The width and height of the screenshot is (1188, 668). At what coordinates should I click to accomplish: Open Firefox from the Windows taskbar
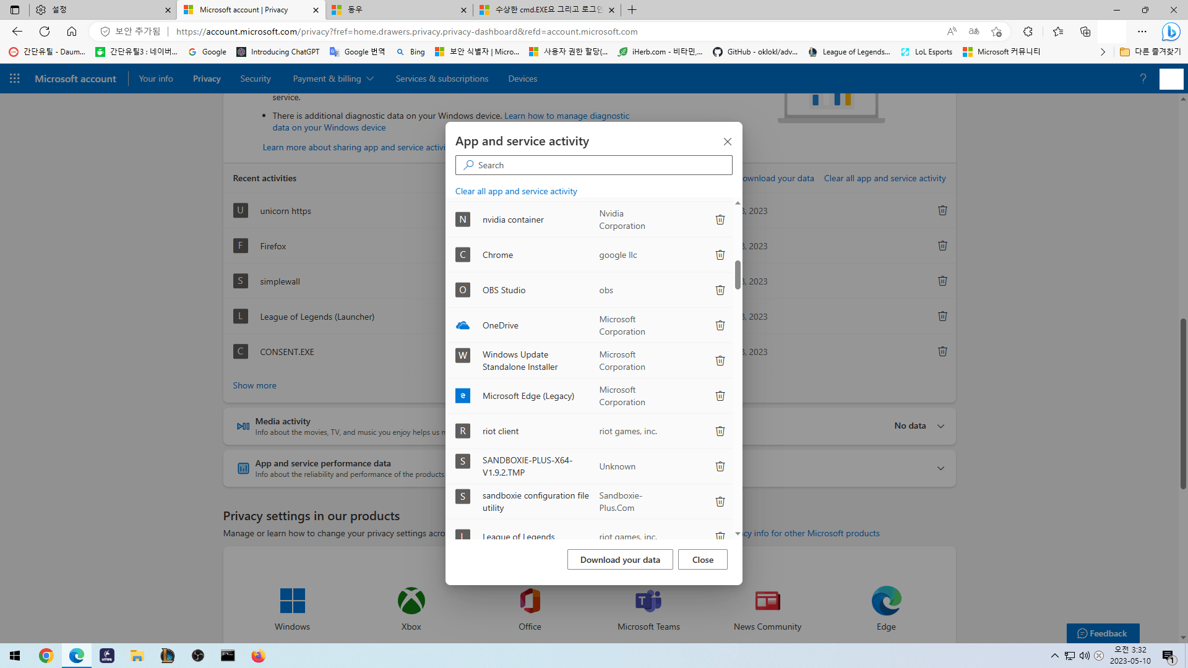[x=258, y=656]
